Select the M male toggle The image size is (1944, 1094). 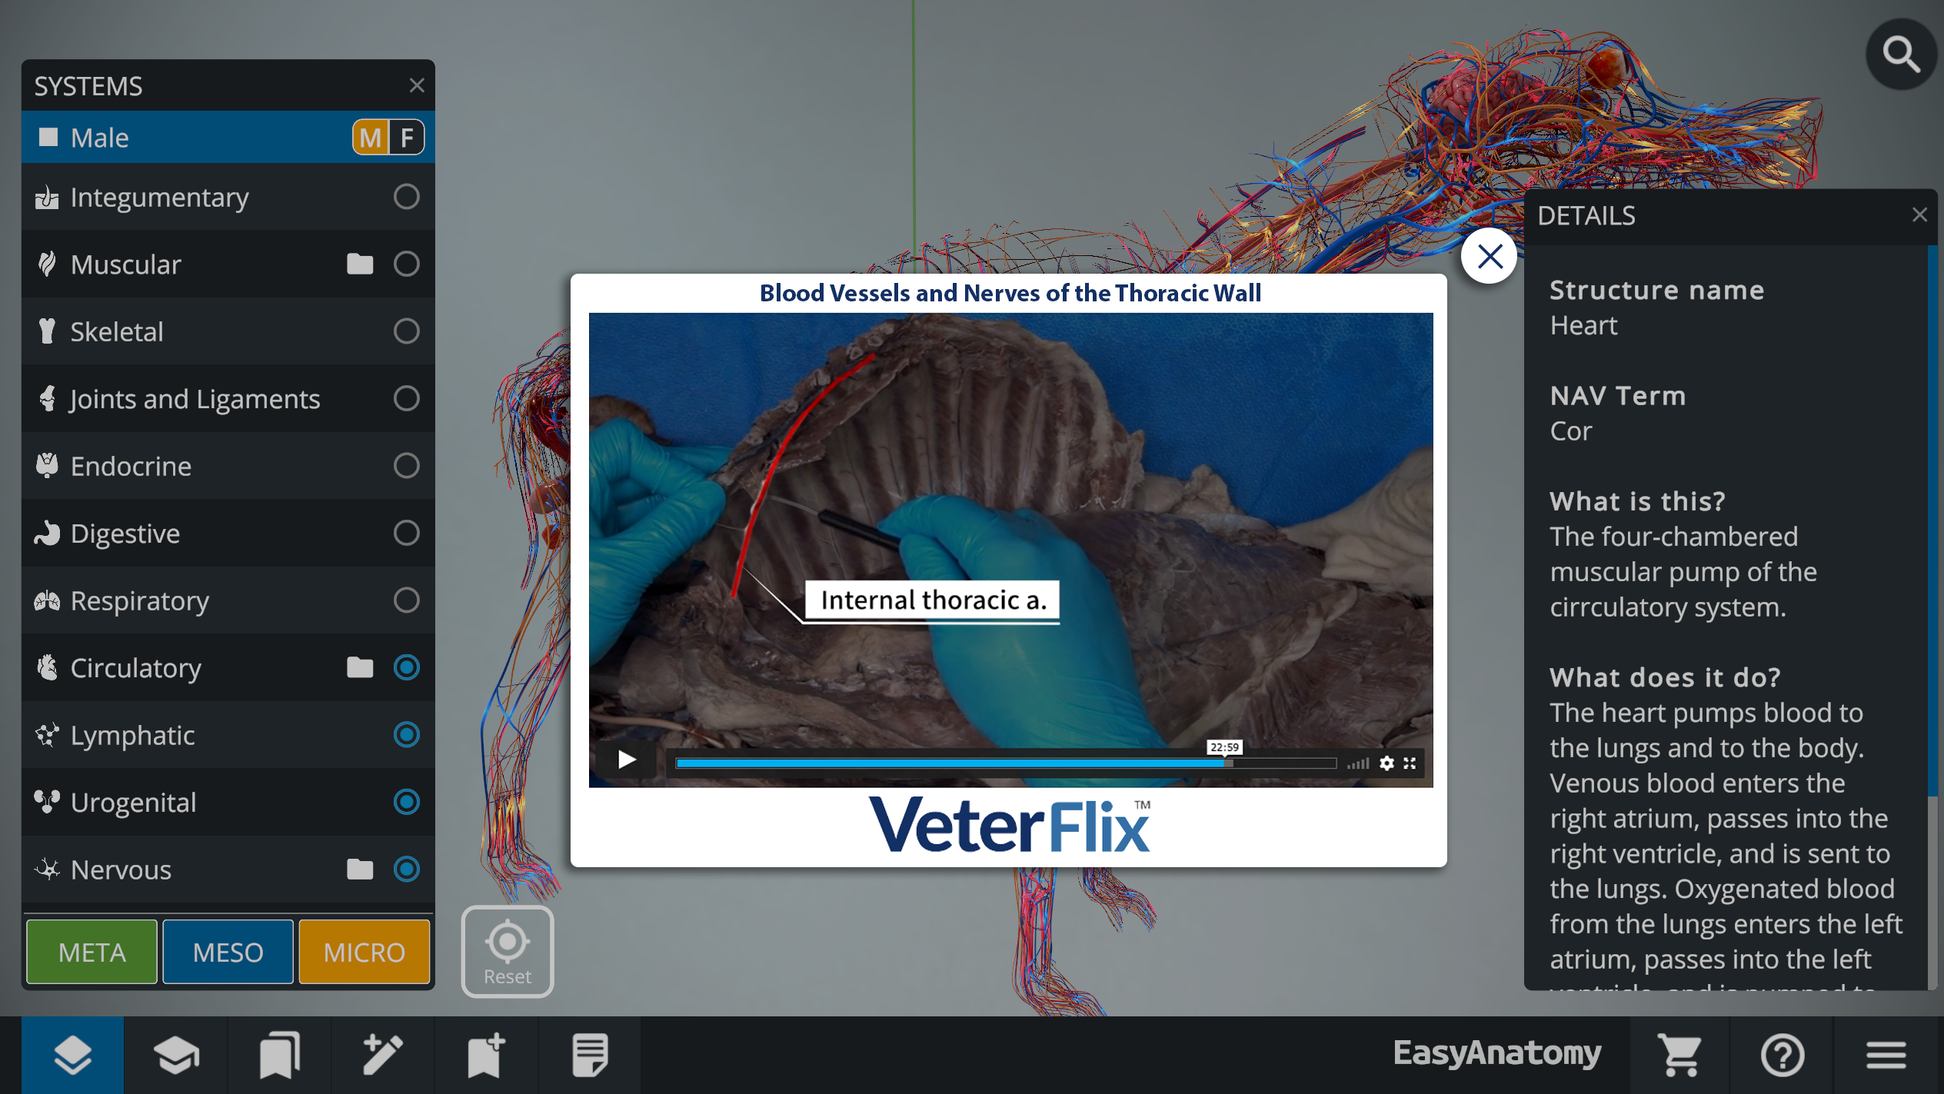click(x=371, y=138)
